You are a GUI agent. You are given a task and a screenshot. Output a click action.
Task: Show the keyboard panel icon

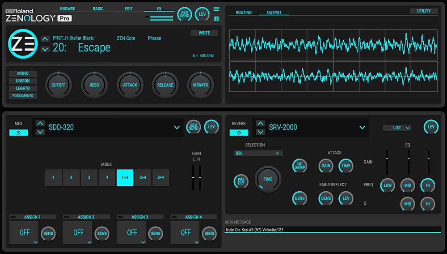pyautogui.click(x=216, y=19)
